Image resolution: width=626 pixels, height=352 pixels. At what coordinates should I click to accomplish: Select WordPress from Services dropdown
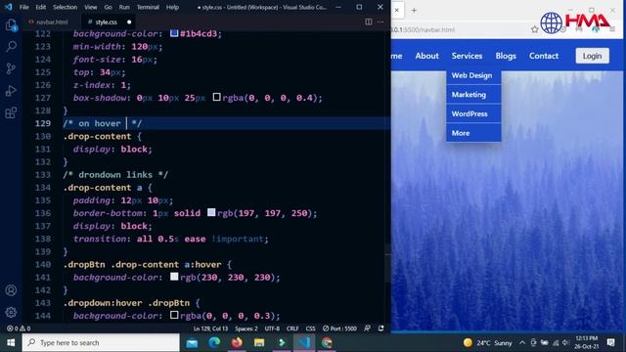point(473,113)
